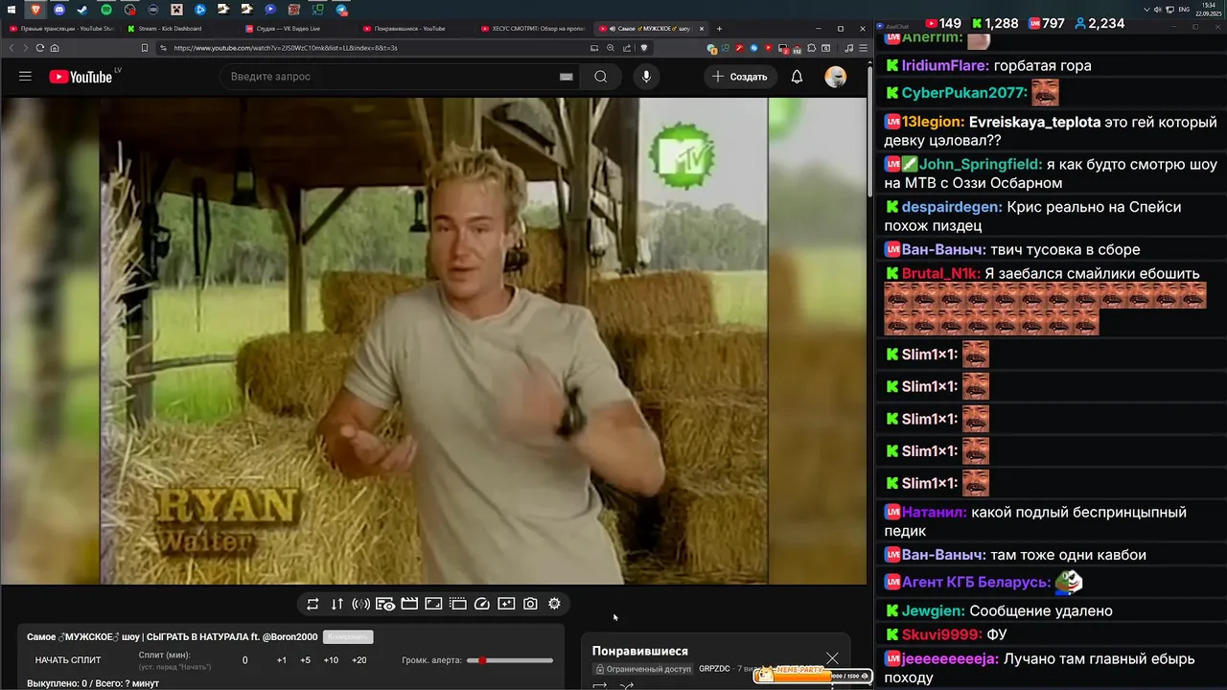Image resolution: width=1227 pixels, height=690 pixels.
Task: Adjust the Громк. алерта volume slider
Action: coord(510,660)
